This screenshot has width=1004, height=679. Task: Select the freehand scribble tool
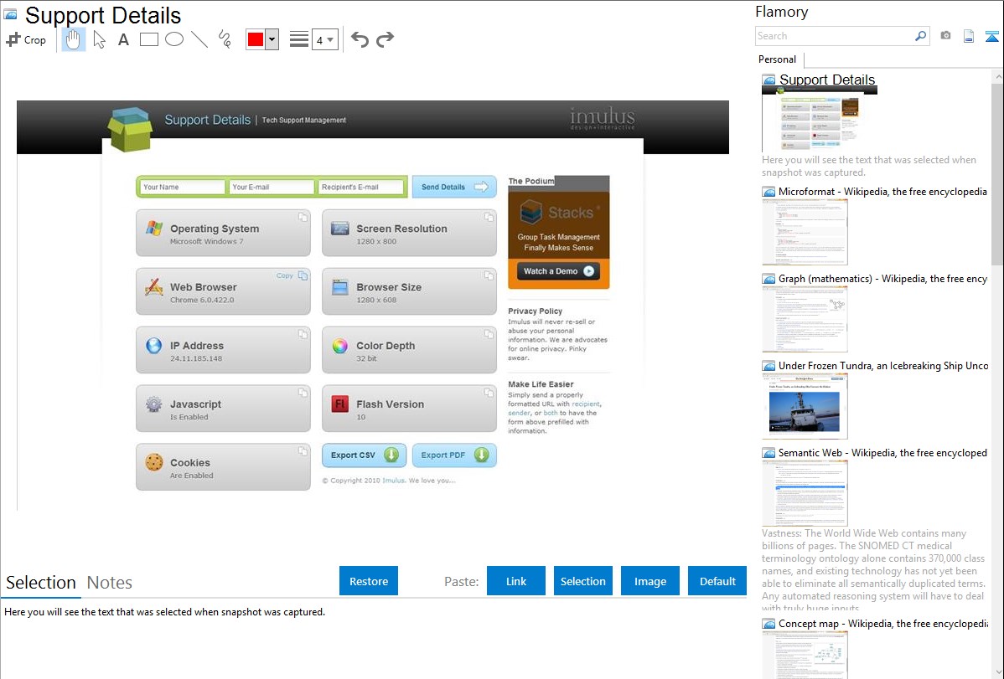pos(225,39)
